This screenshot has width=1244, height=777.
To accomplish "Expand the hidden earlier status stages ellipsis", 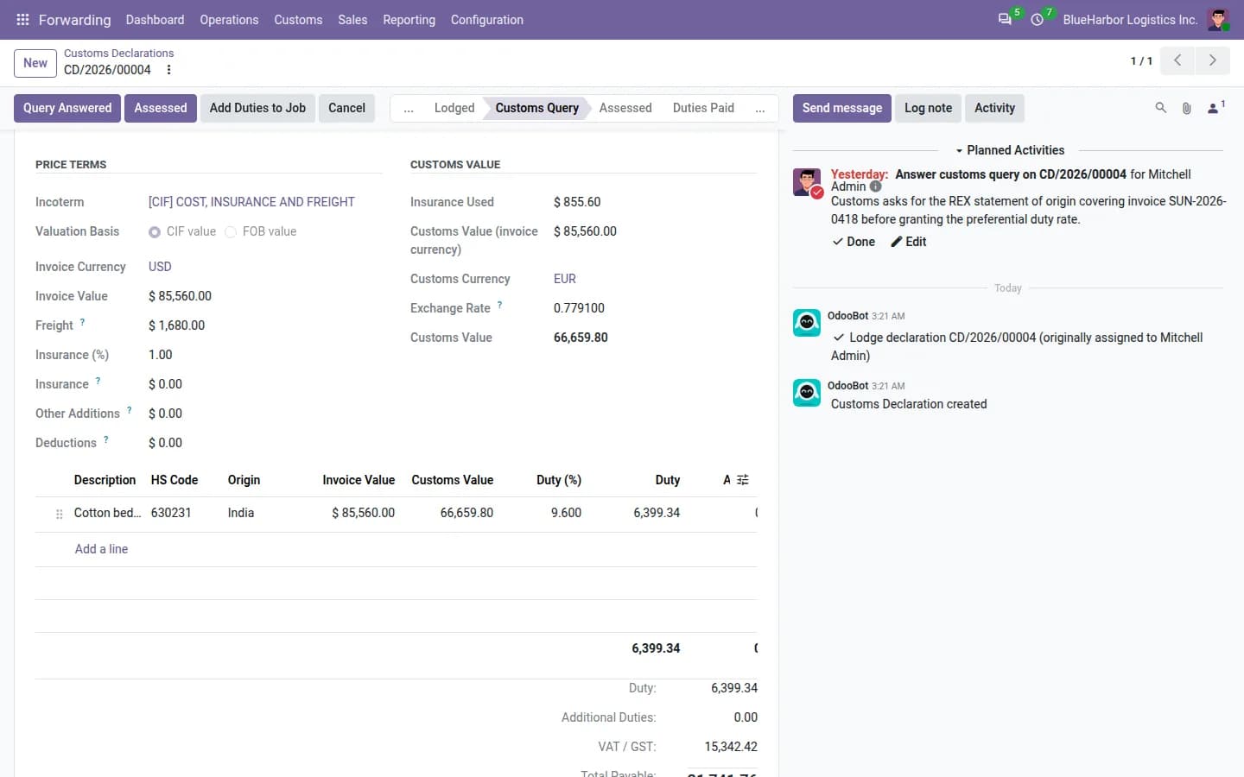I will coord(409,109).
